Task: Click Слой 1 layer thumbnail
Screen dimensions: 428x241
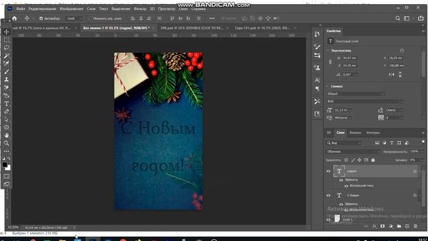Action: (x=337, y=219)
